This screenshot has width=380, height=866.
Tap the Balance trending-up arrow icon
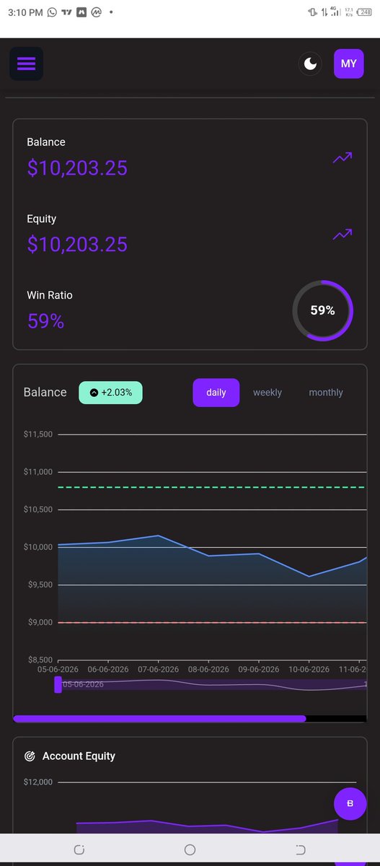pyautogui.click(x=343, y=157)
